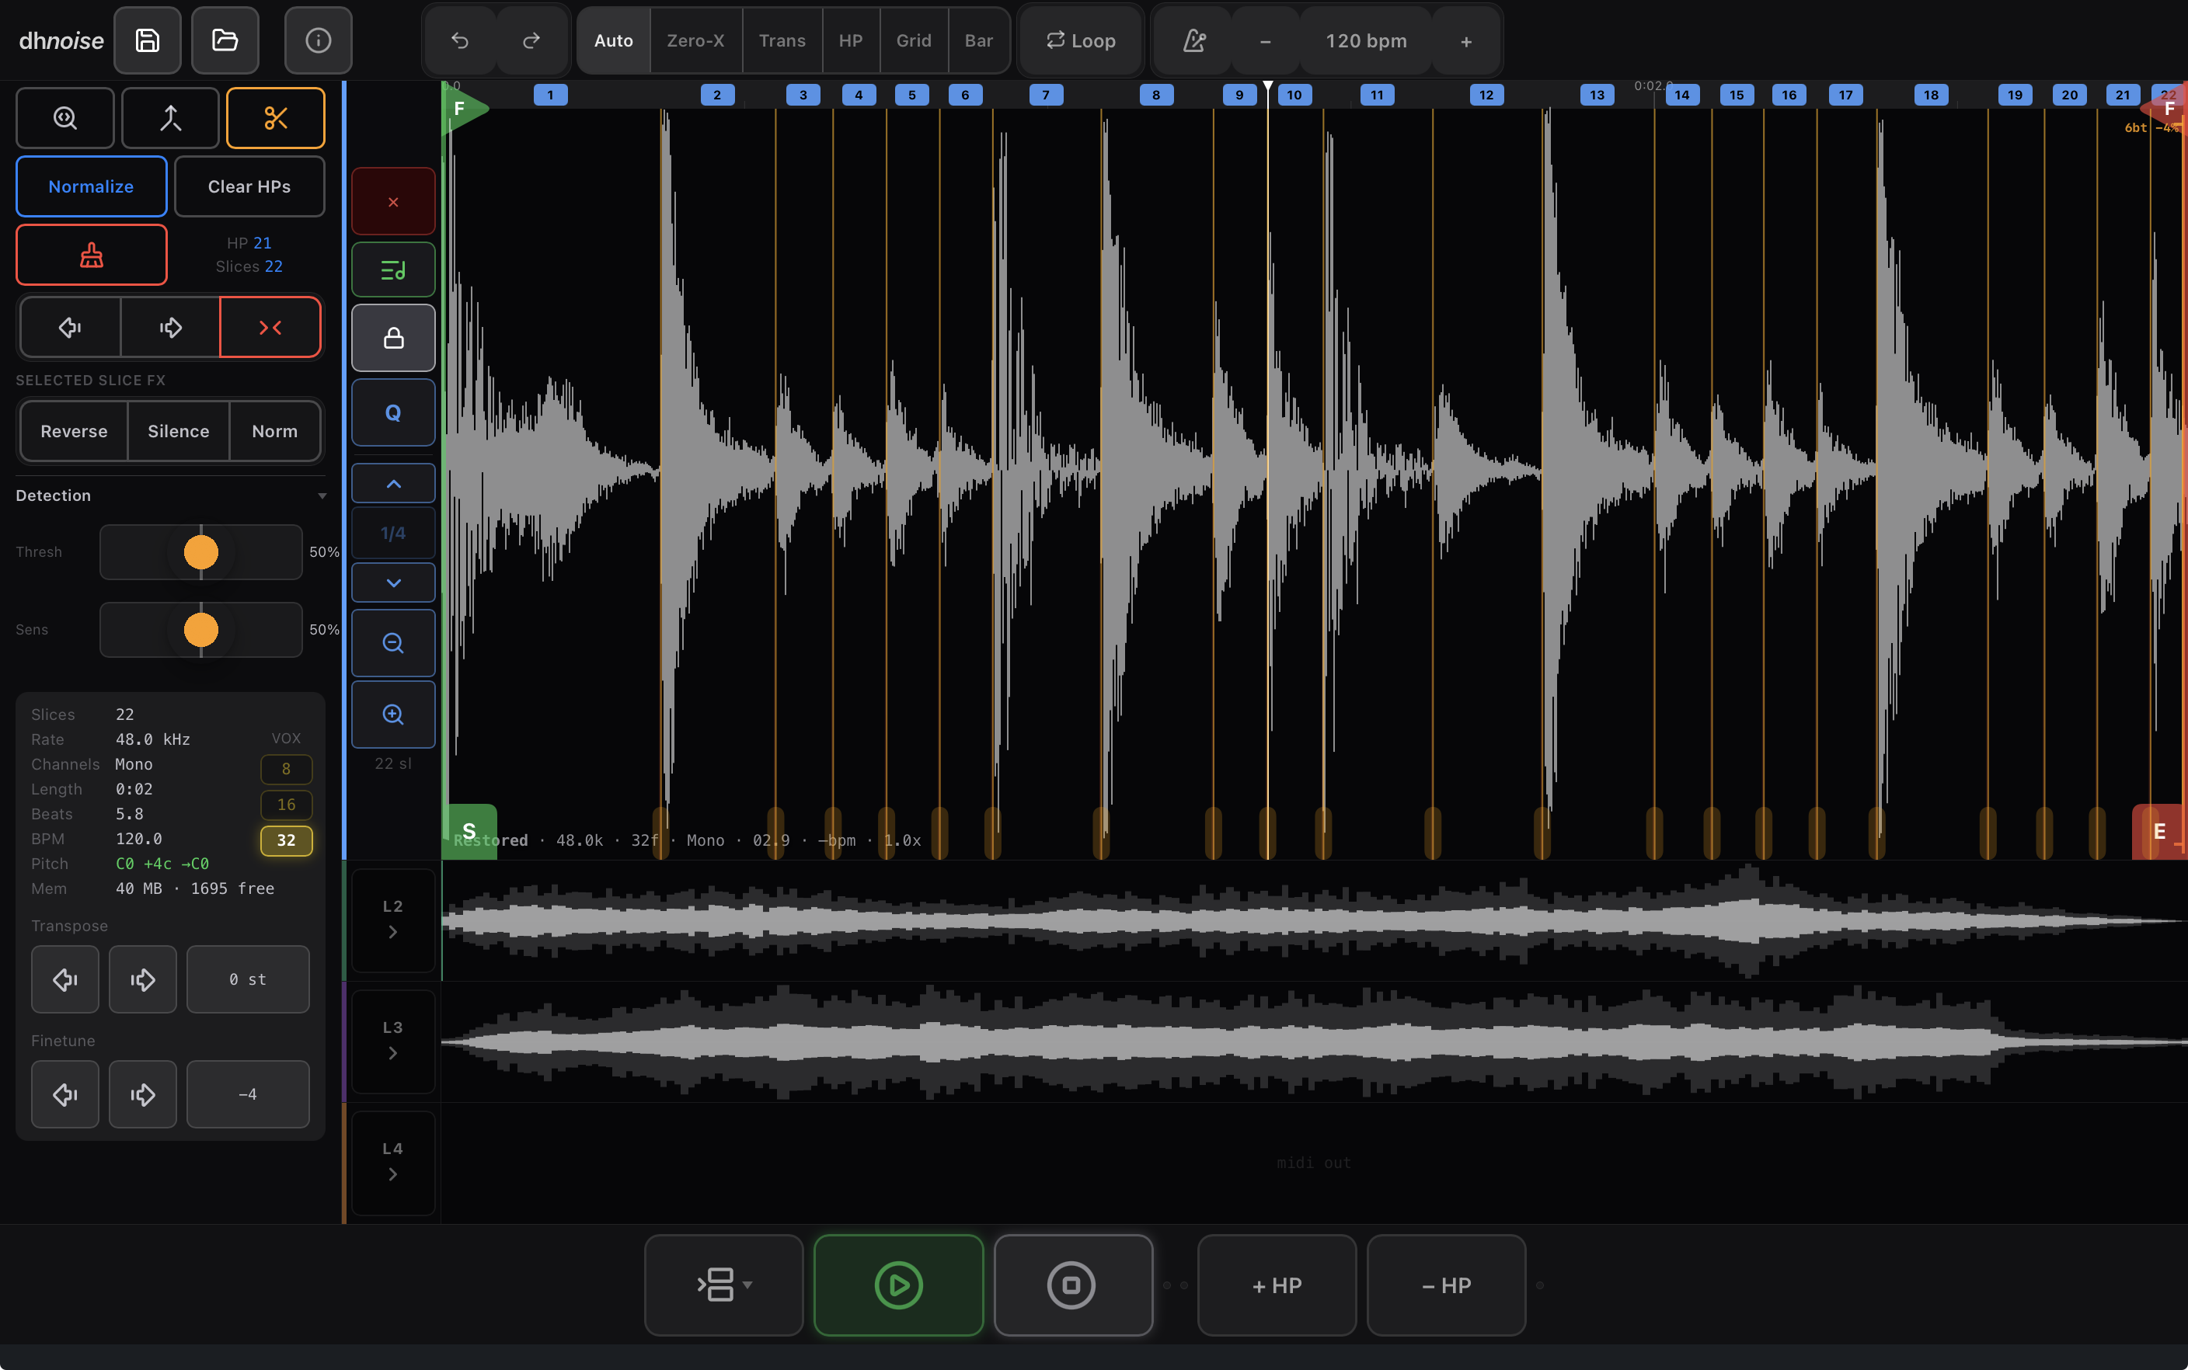Toggle Reverse on selected slice

point(75,431)
